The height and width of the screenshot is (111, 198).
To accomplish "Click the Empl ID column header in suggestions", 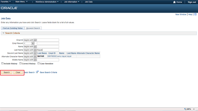I will click(52, 53).
